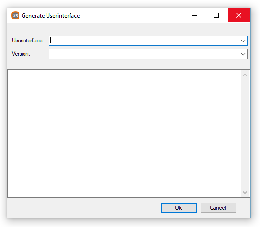Select the Userinterface: field label
This screenshot has width=260, height=227.
click(x=28, y=41)
